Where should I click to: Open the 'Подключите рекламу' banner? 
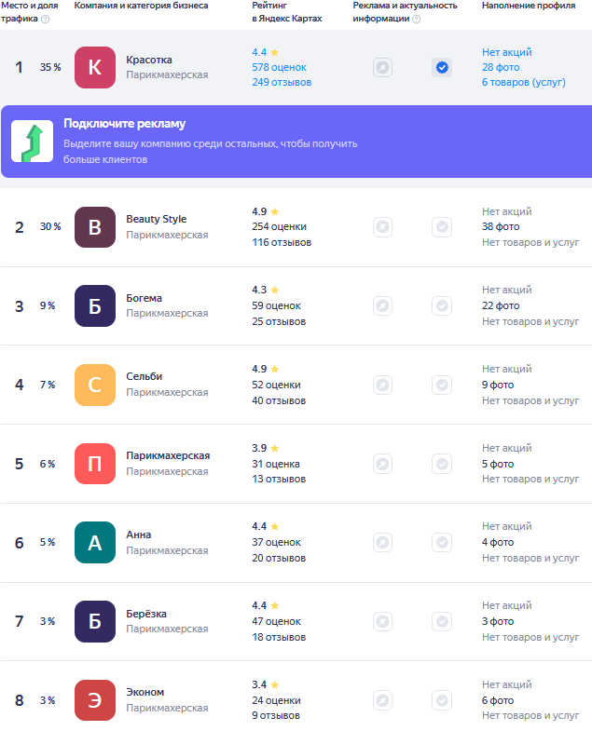click(296, 142)
